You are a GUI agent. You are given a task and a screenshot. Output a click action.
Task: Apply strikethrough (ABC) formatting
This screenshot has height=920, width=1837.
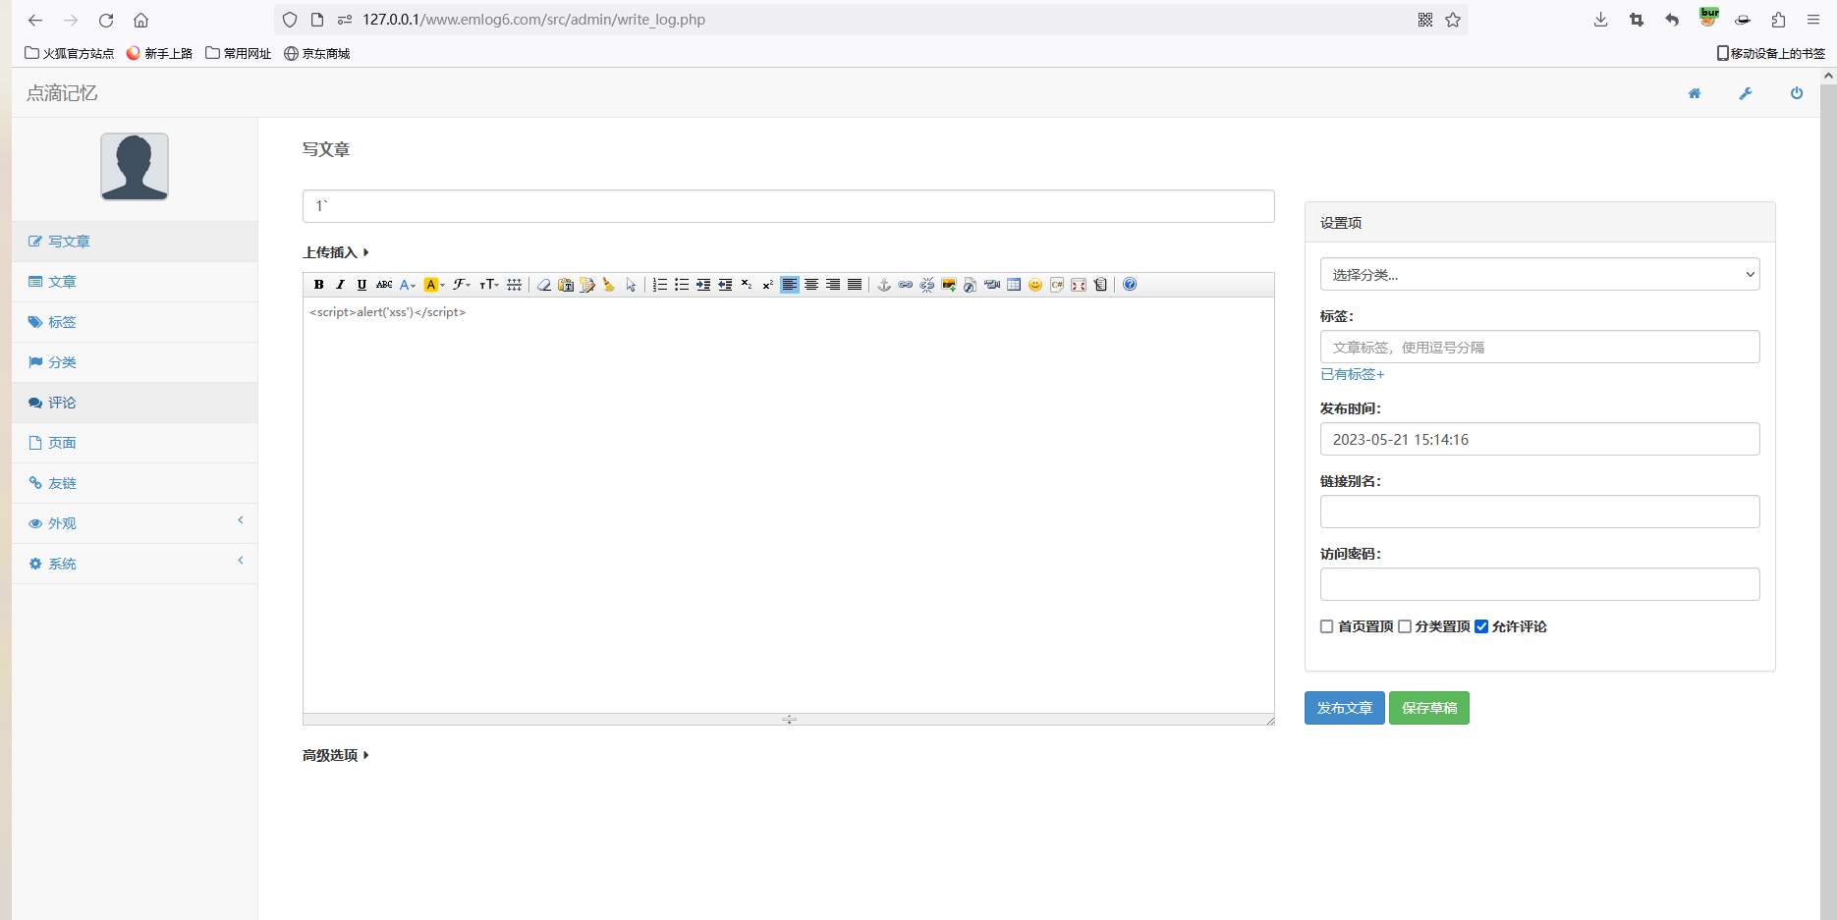(384, 285)
